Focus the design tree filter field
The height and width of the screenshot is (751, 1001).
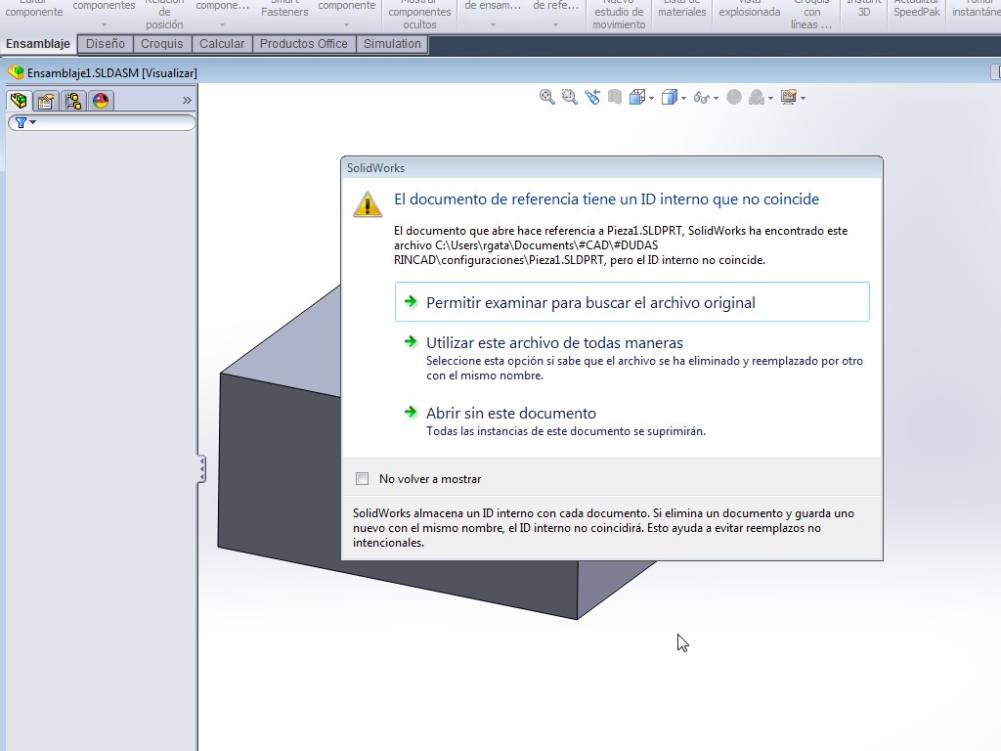point(102,122)
